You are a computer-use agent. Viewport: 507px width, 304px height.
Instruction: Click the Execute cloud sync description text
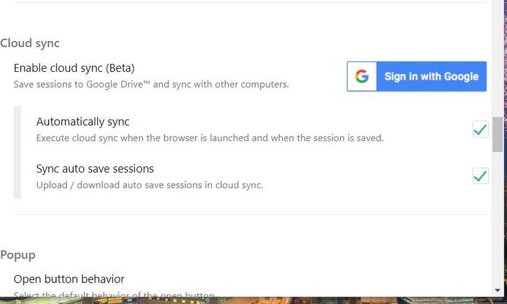[x=210, y=138]
